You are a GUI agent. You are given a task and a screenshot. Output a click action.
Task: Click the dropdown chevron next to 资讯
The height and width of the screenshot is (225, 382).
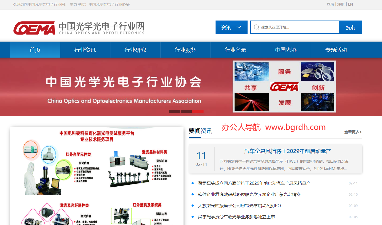point(239,27)
